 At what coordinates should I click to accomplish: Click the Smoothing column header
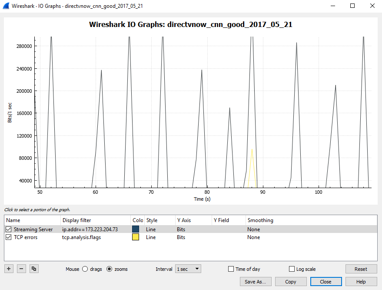coord(311,220)
